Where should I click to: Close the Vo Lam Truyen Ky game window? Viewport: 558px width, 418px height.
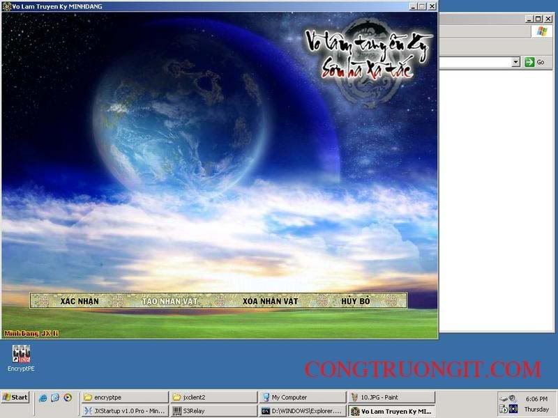[x=432, y=6]
